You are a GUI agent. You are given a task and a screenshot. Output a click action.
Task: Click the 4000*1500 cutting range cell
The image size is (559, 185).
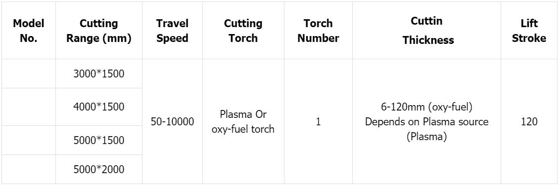click(x=99, y=107)
